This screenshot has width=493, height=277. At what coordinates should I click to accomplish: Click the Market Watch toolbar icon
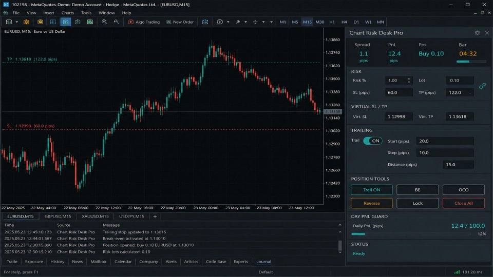click(x=40, y=22)
